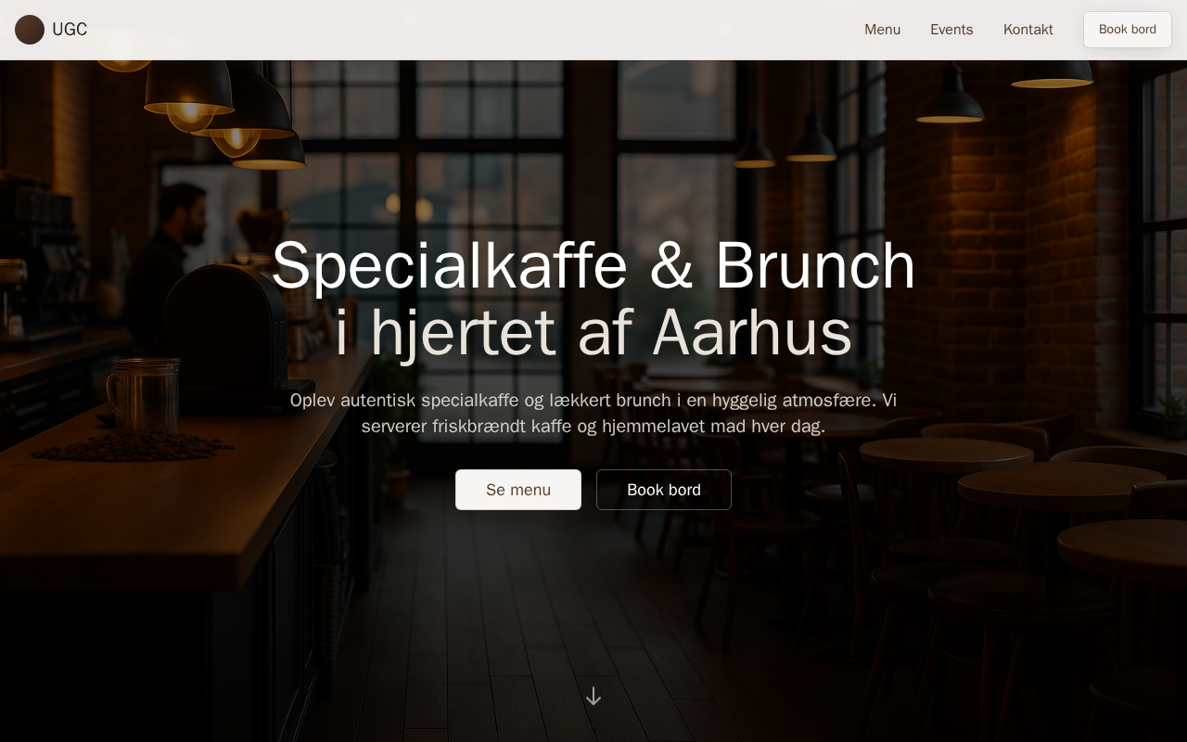Open the Events navigation link

coord(951,30)
